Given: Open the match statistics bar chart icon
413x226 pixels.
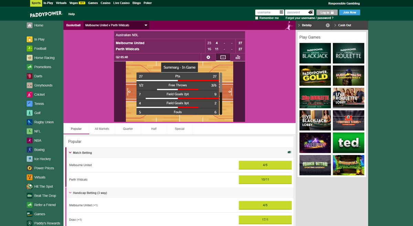Looking at the screenshot, I should point(238,57).
